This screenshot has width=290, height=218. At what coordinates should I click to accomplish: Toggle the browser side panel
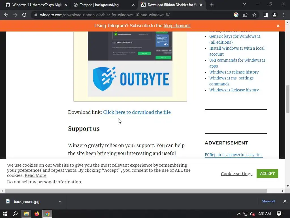pos(266,15)
